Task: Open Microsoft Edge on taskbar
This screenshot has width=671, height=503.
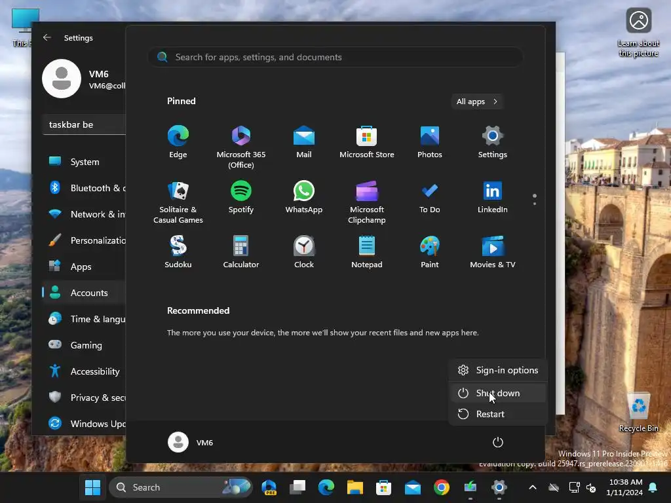Action: (x=326, y=487)
